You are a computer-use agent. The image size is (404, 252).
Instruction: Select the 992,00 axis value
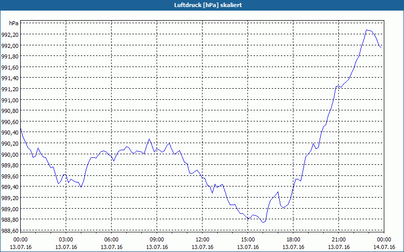(10, 45)
